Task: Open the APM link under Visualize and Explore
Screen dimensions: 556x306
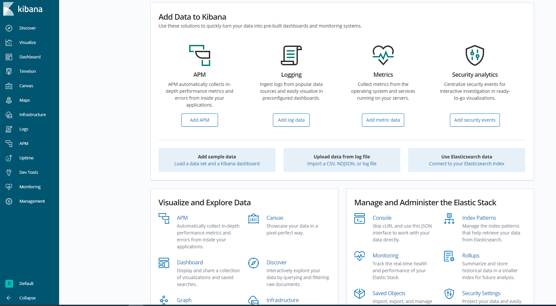Action: click(182, 218)
